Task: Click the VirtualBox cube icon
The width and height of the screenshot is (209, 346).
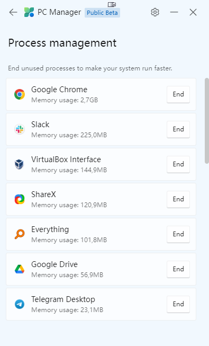Action: coord(20,164)
